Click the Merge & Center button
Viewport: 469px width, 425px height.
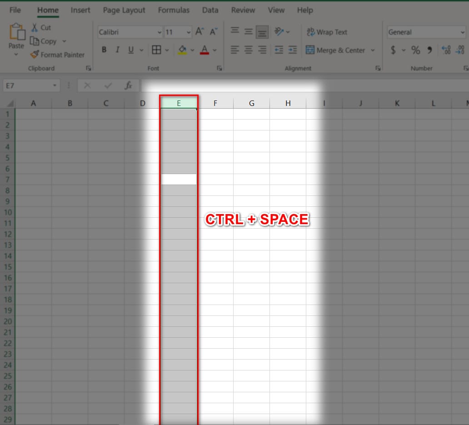tap(335, 50)
